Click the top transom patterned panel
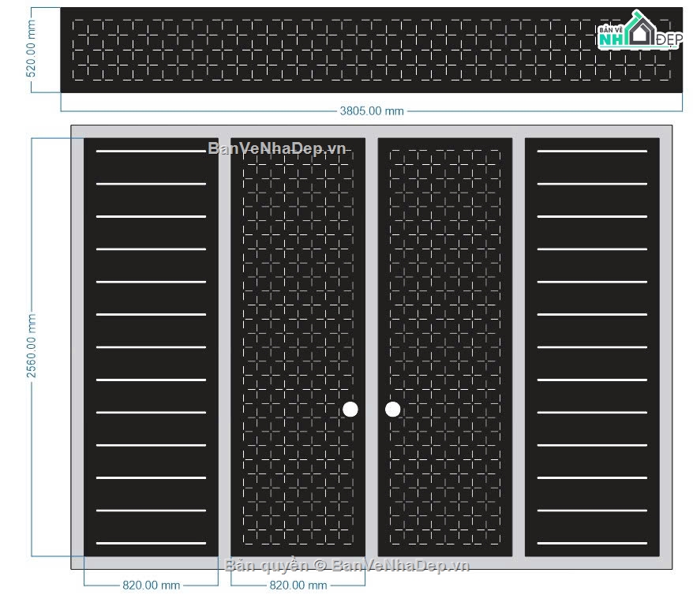The width and height of the screenshot is (693, 595). (372, 50)
